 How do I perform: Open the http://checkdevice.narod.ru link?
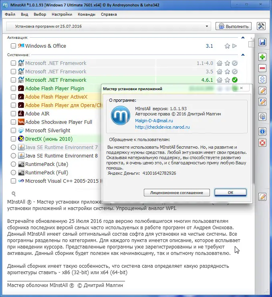162,127
